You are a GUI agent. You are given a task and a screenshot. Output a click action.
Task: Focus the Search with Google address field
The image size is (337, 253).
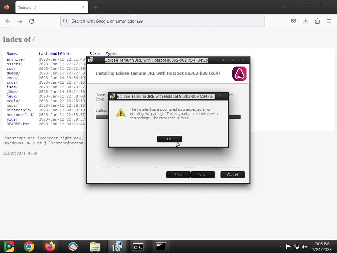(163, 21)
